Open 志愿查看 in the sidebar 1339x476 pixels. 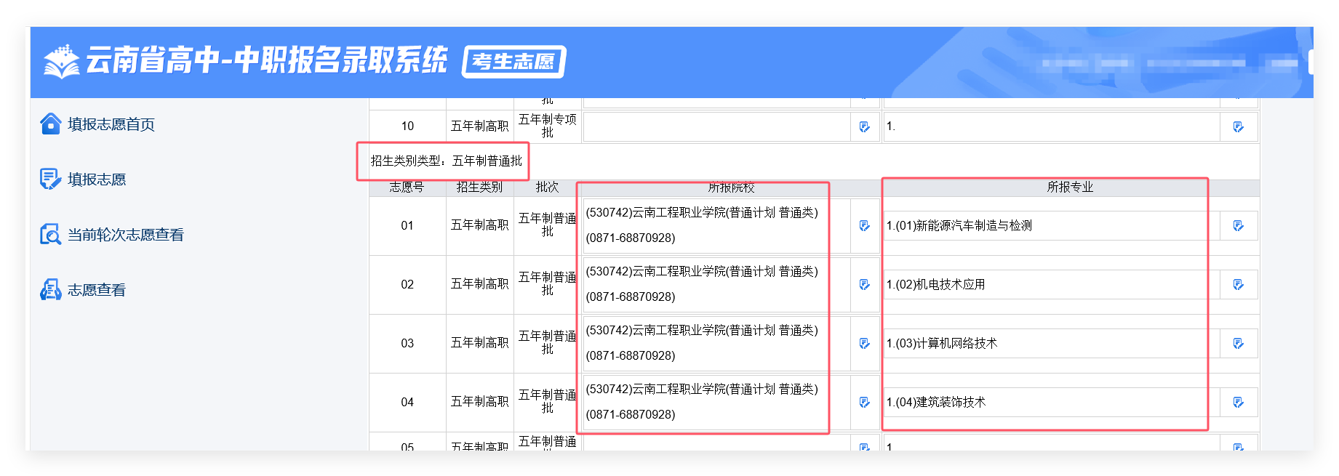point(97,290)
